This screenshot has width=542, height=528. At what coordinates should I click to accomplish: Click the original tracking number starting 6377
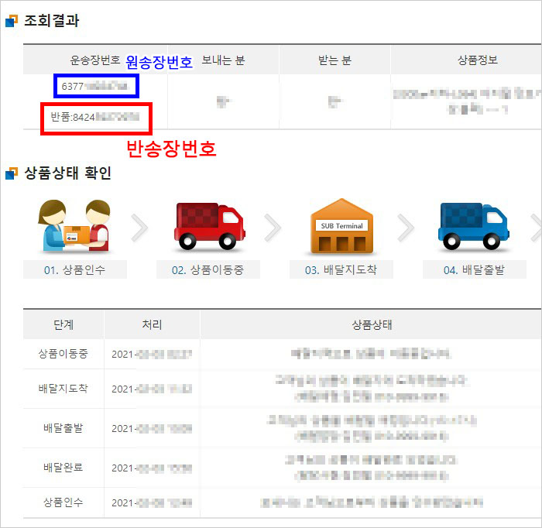coord(95,87)
